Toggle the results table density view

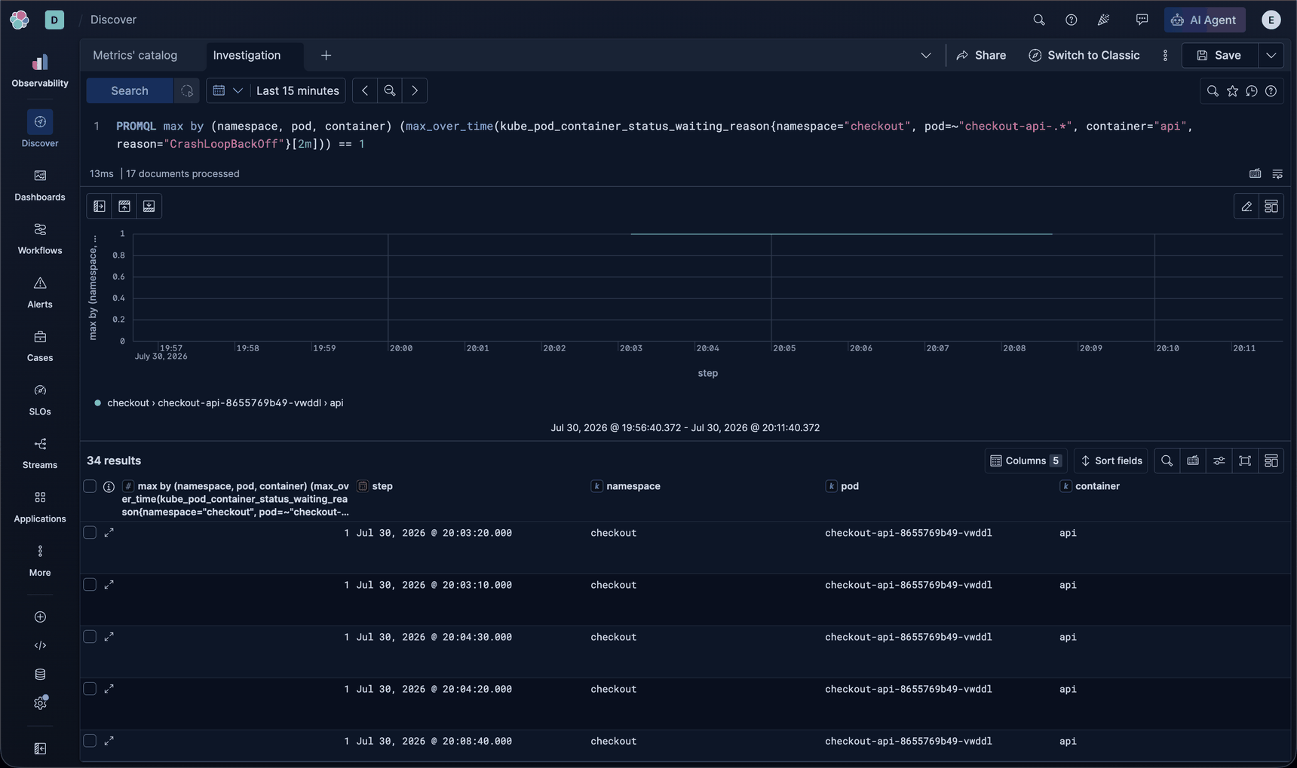click(x=1219, y=460)
